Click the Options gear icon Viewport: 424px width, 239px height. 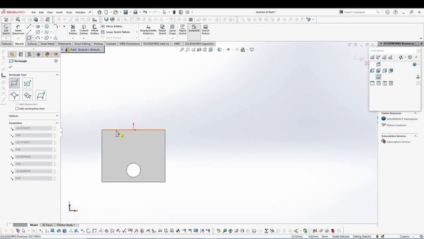[x=187, y=12]
